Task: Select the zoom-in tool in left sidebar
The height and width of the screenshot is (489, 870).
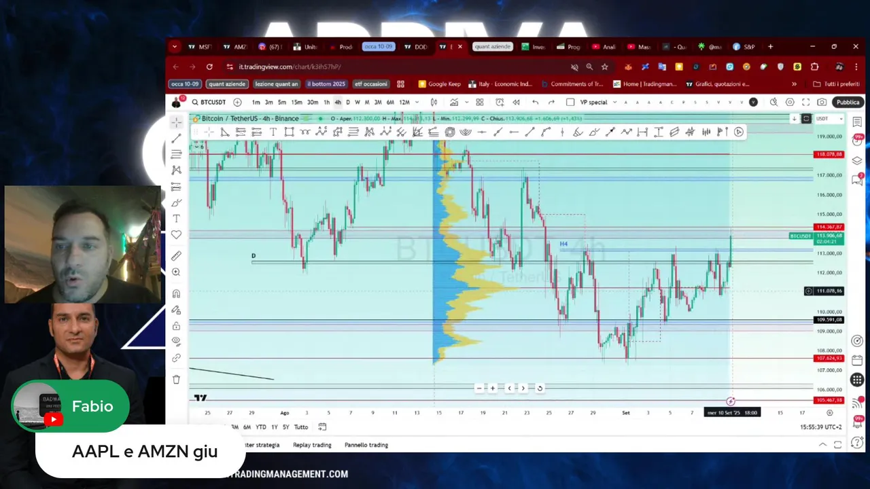Action: [177, 272]
